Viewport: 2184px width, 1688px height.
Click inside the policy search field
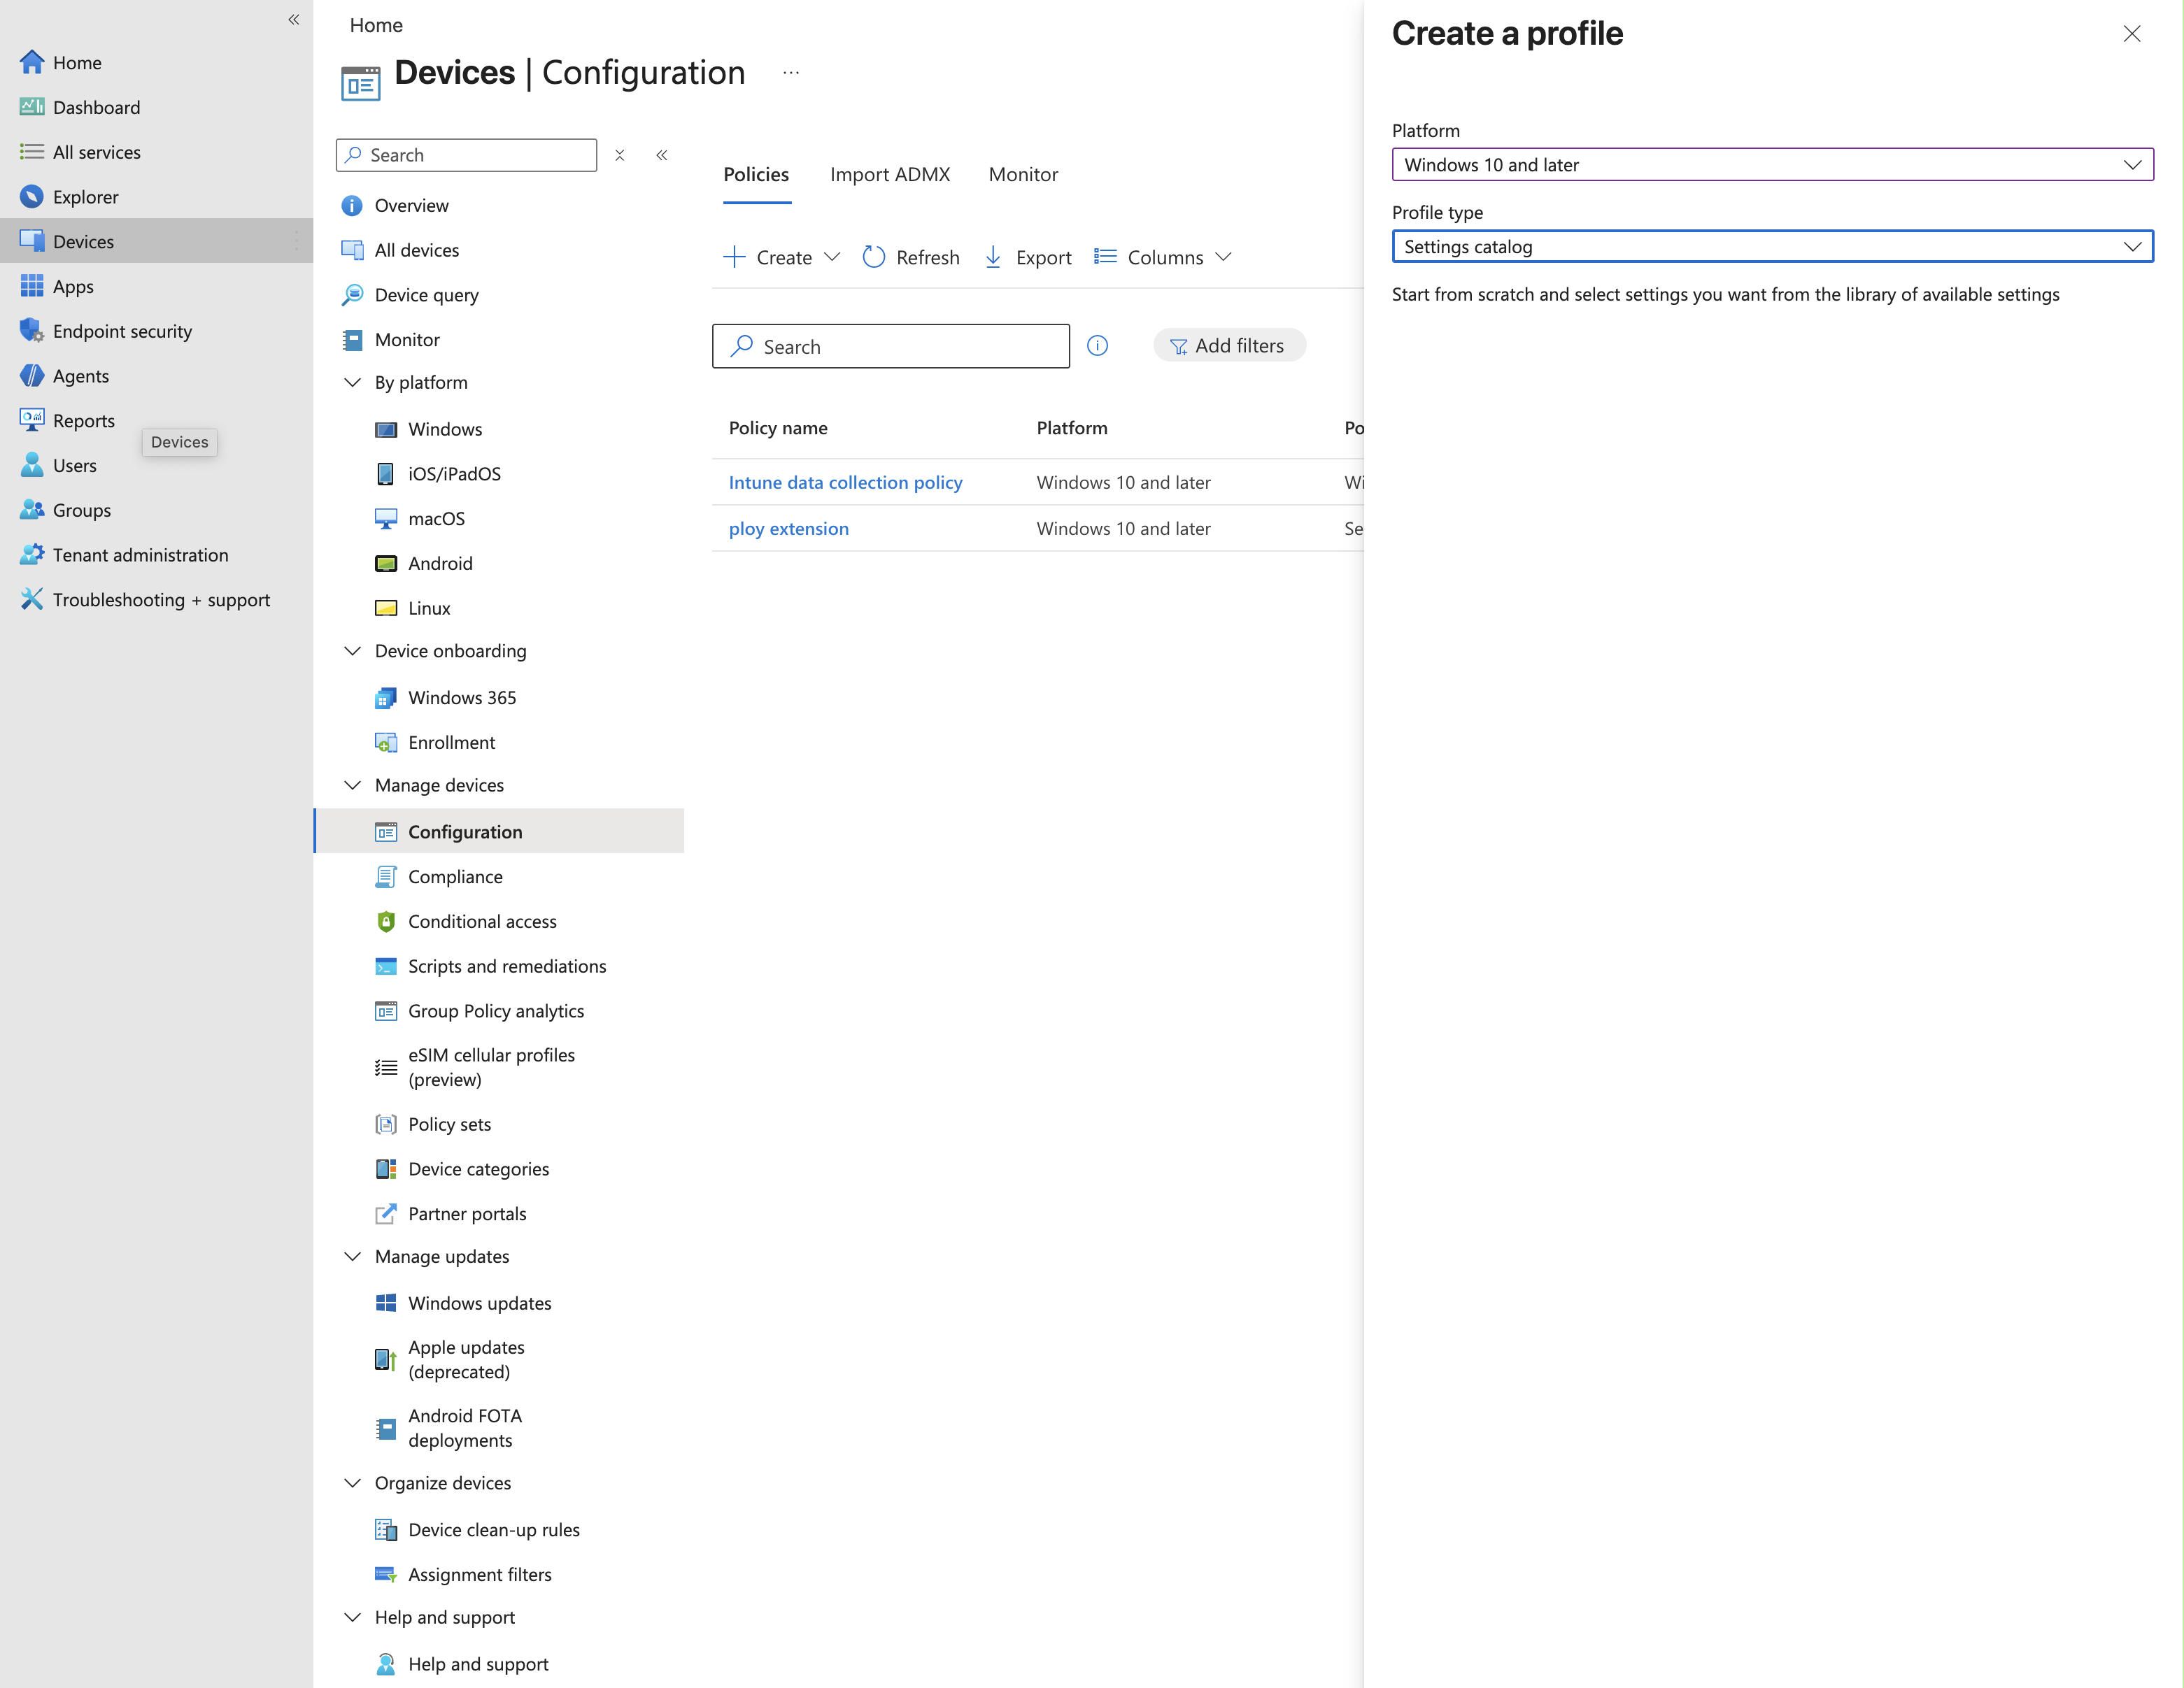click(x=890, y=346)
